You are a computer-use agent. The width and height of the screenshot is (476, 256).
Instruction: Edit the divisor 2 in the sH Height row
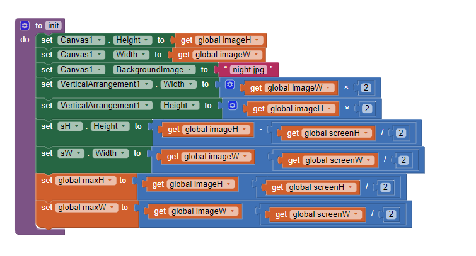[x=401, y=133]
